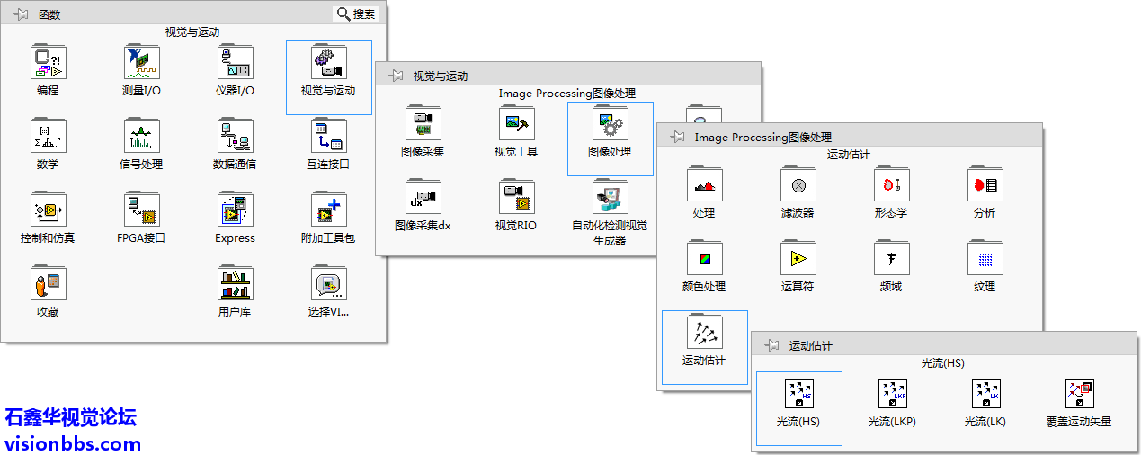Open the 信号处理 signal processing palette
The image size is (1141, 455).
(141, 138)
